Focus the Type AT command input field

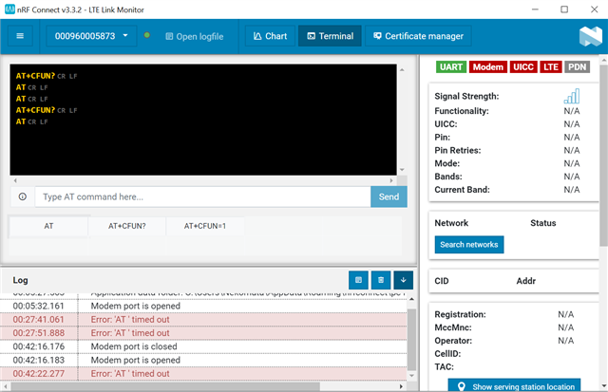pyautogui.click(x=202, y=196)
